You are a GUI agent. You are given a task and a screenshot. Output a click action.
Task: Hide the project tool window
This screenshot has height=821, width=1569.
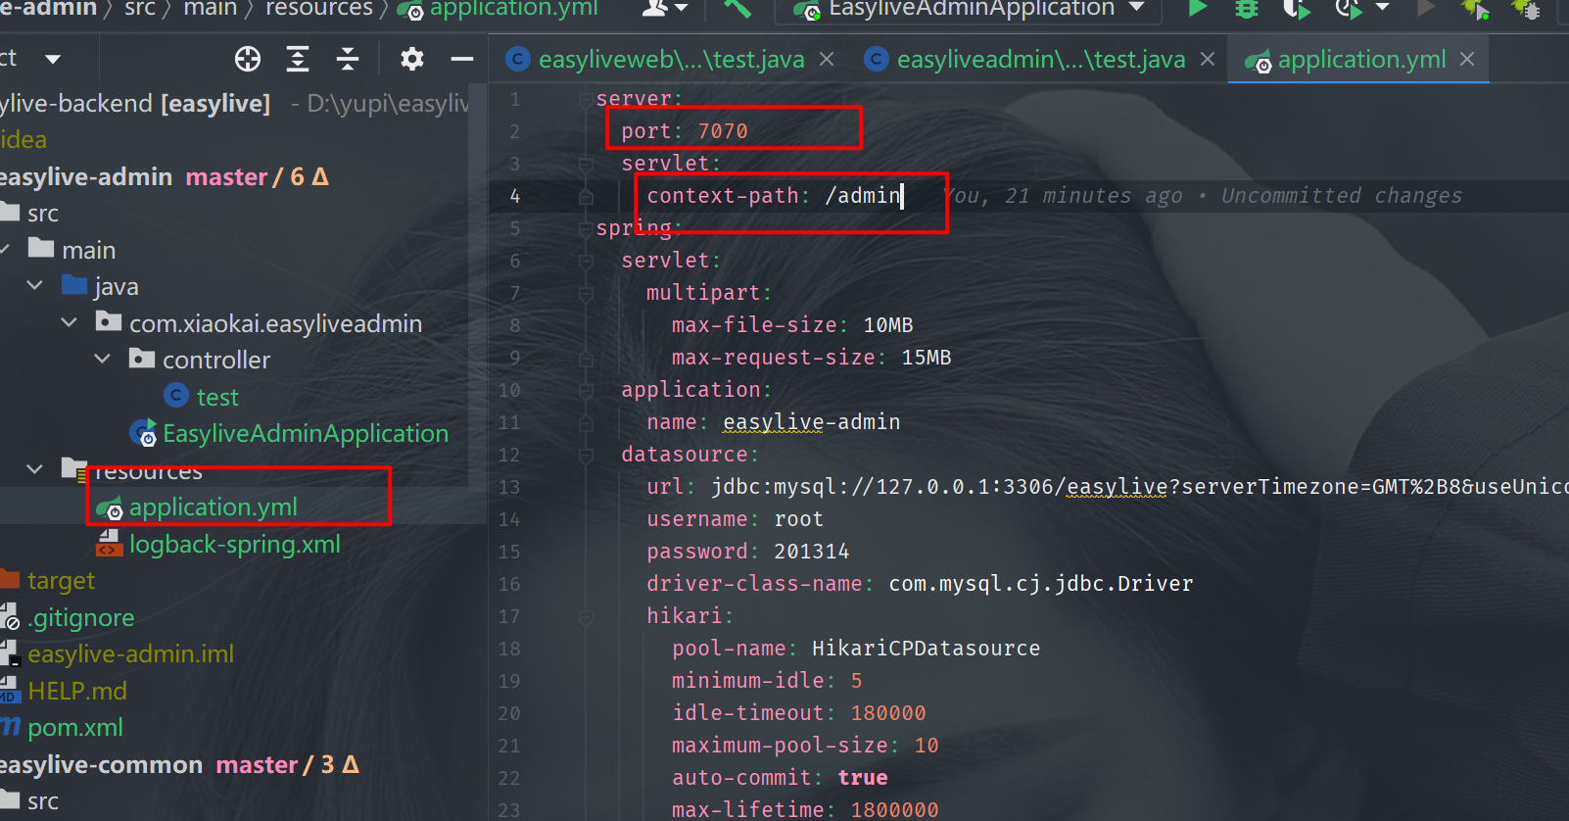point(462,59)
